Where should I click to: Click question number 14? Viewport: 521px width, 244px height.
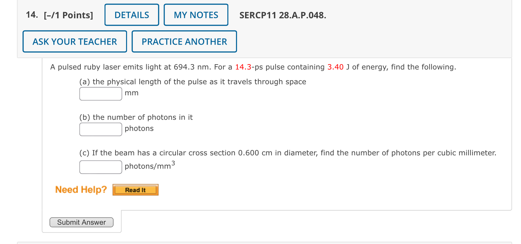pos(31,14)
